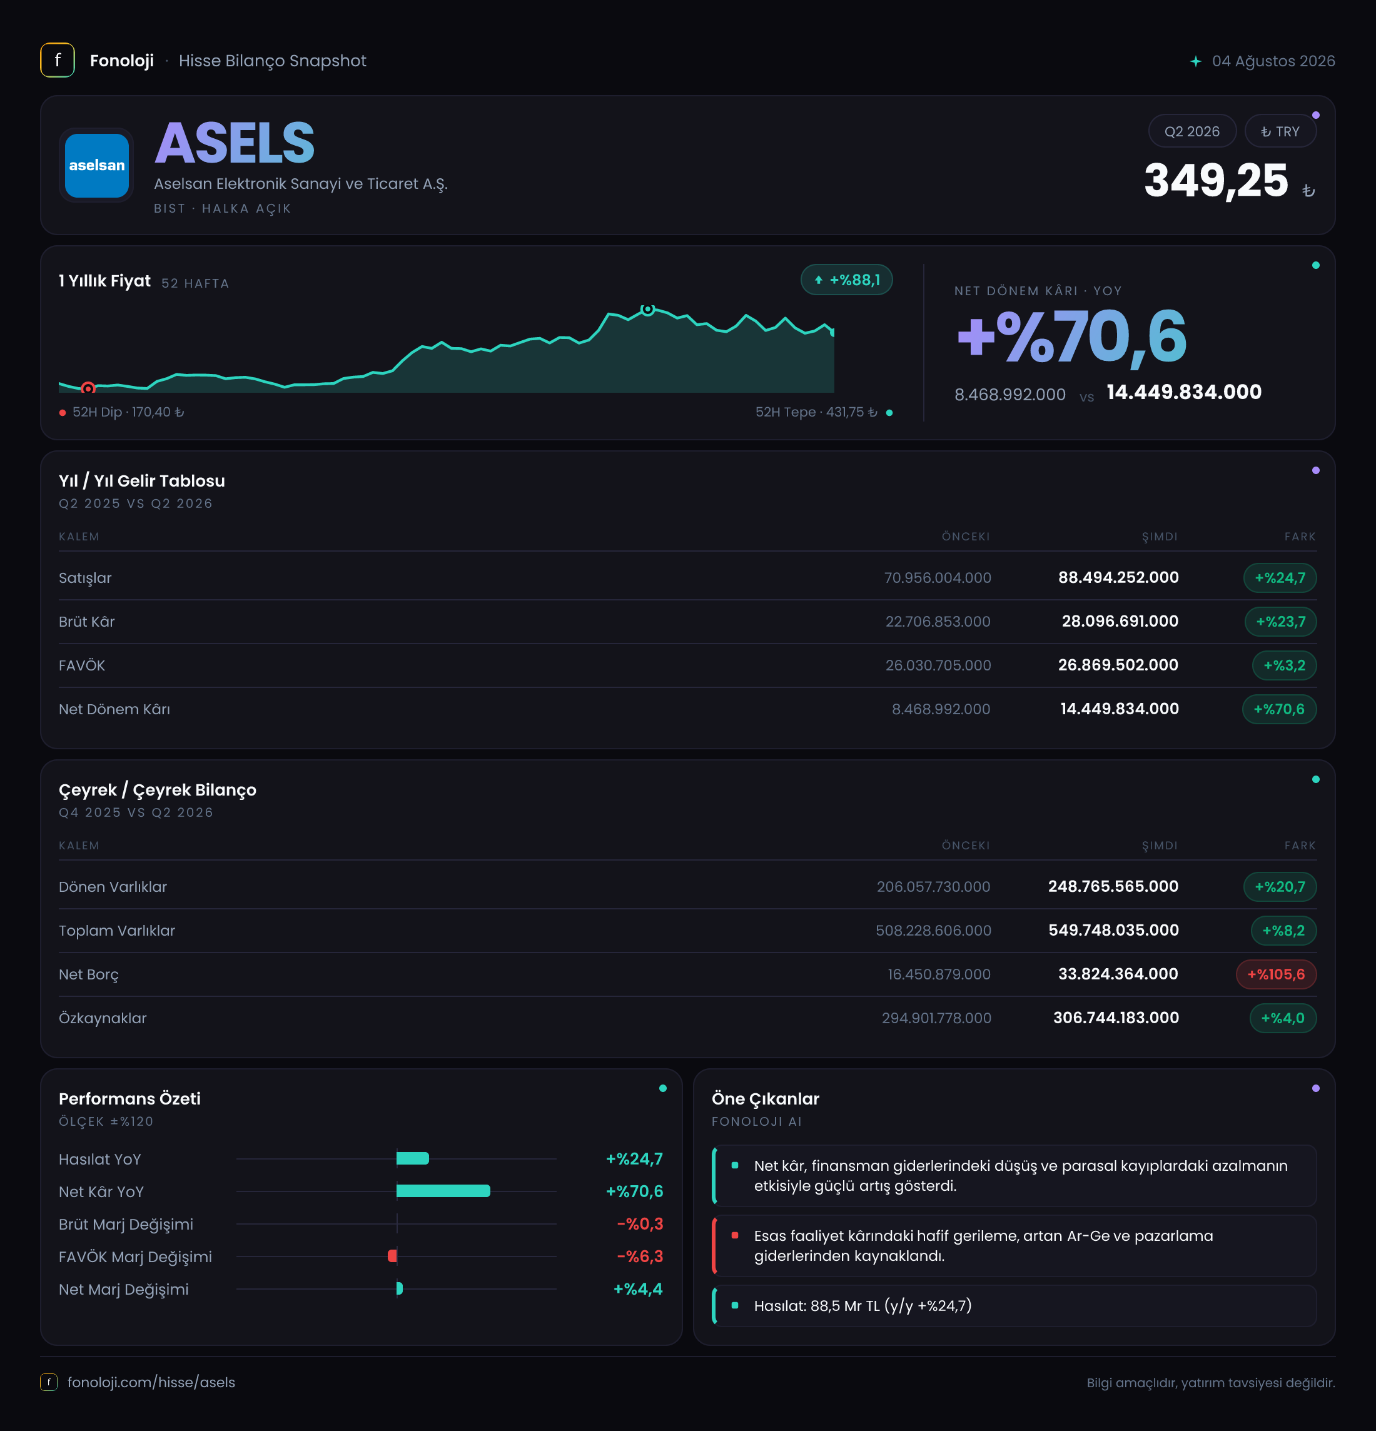The image size is (1376, 1431).
Task: Open the Hasılat 88,5 Mr TL highlight
Action: pos(1014,1305)
